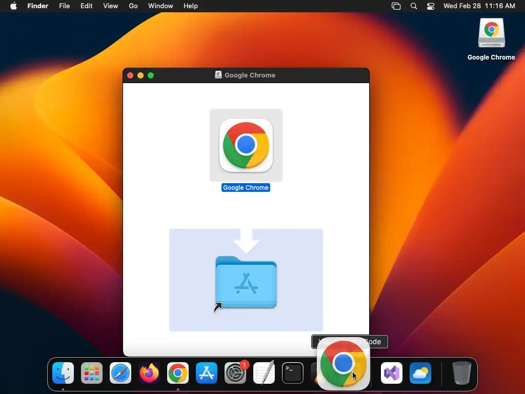Open the Edit menu
Image resolution: width=525 pixels, height=394 pixels.
[x=86, y=6]
